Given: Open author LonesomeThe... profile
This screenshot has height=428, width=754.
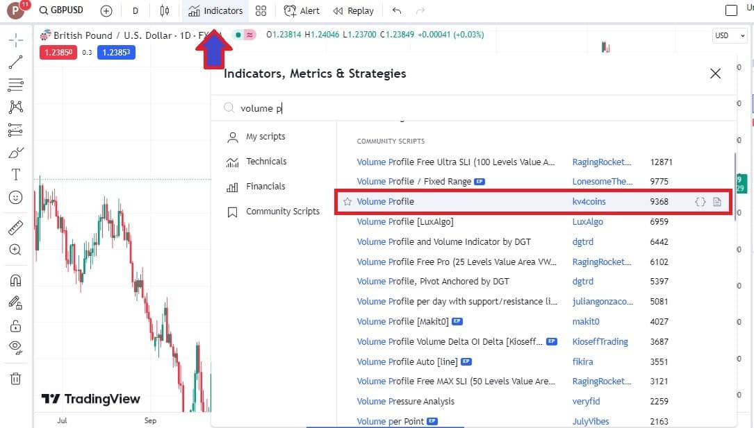Looking at the screenshot, I should pos(602,181).
